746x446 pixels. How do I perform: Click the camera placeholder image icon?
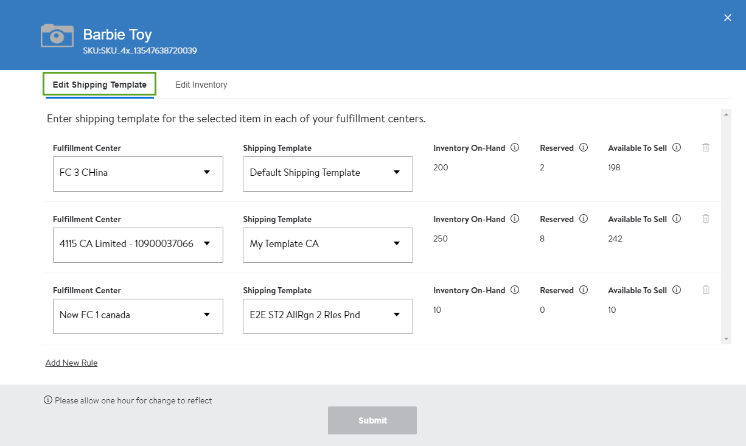[57, 36]
